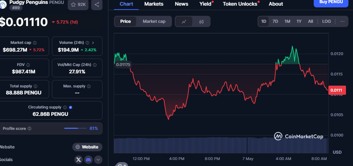Click the Pudgy Penguins logo avatar
The width and height of the screenshot is (353, 166).
[3, 4]
